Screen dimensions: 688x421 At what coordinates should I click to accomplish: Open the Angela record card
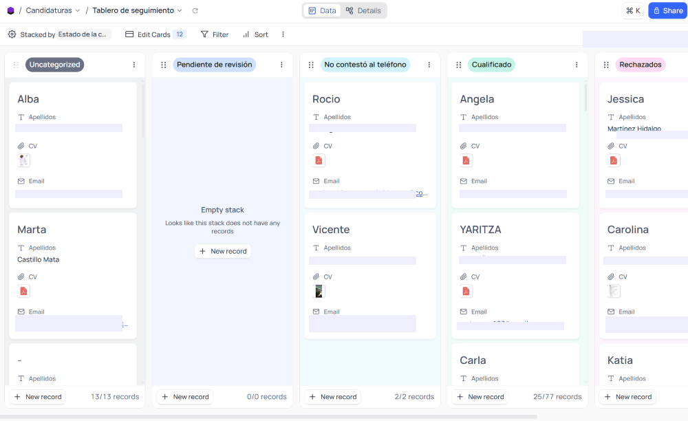tap(515, 145)
